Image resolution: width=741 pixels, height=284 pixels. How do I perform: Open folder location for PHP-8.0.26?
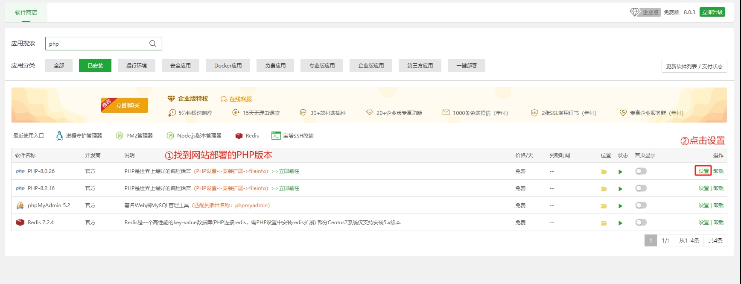[604, 172]
